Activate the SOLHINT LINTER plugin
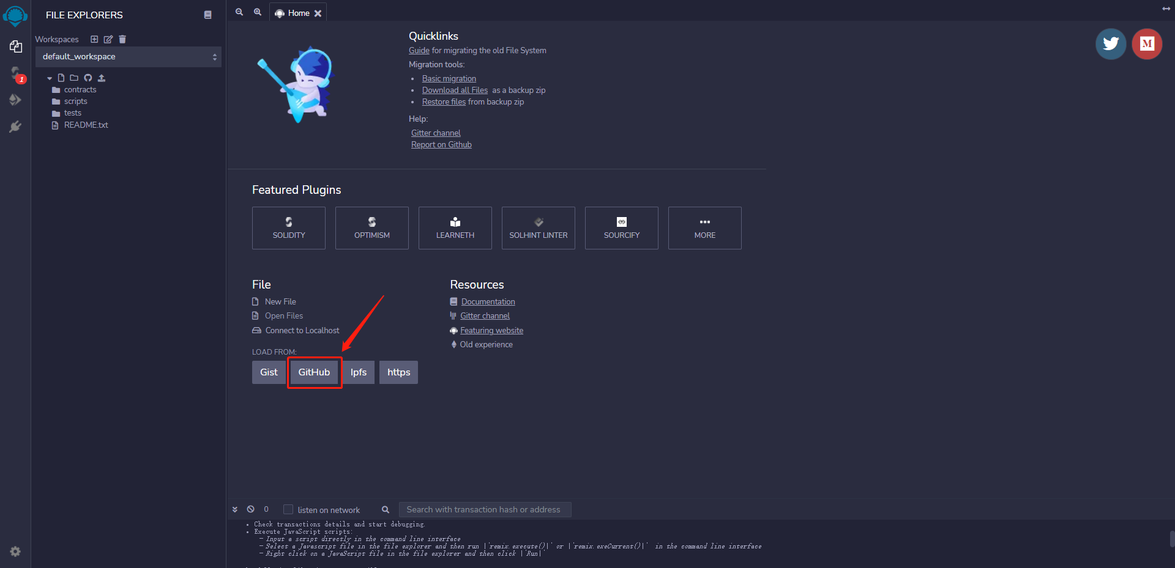Viewport: 1175px width, 568px height. [539, 228]
